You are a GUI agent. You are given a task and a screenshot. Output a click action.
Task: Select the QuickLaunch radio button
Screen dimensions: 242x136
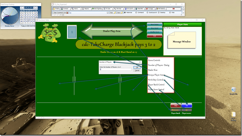(148, 13)
